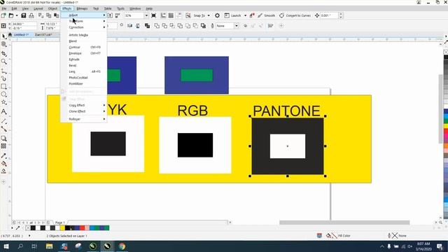448x252 pixels.
Task: Click the Print icon in standard toolbar
Action: 31,15
